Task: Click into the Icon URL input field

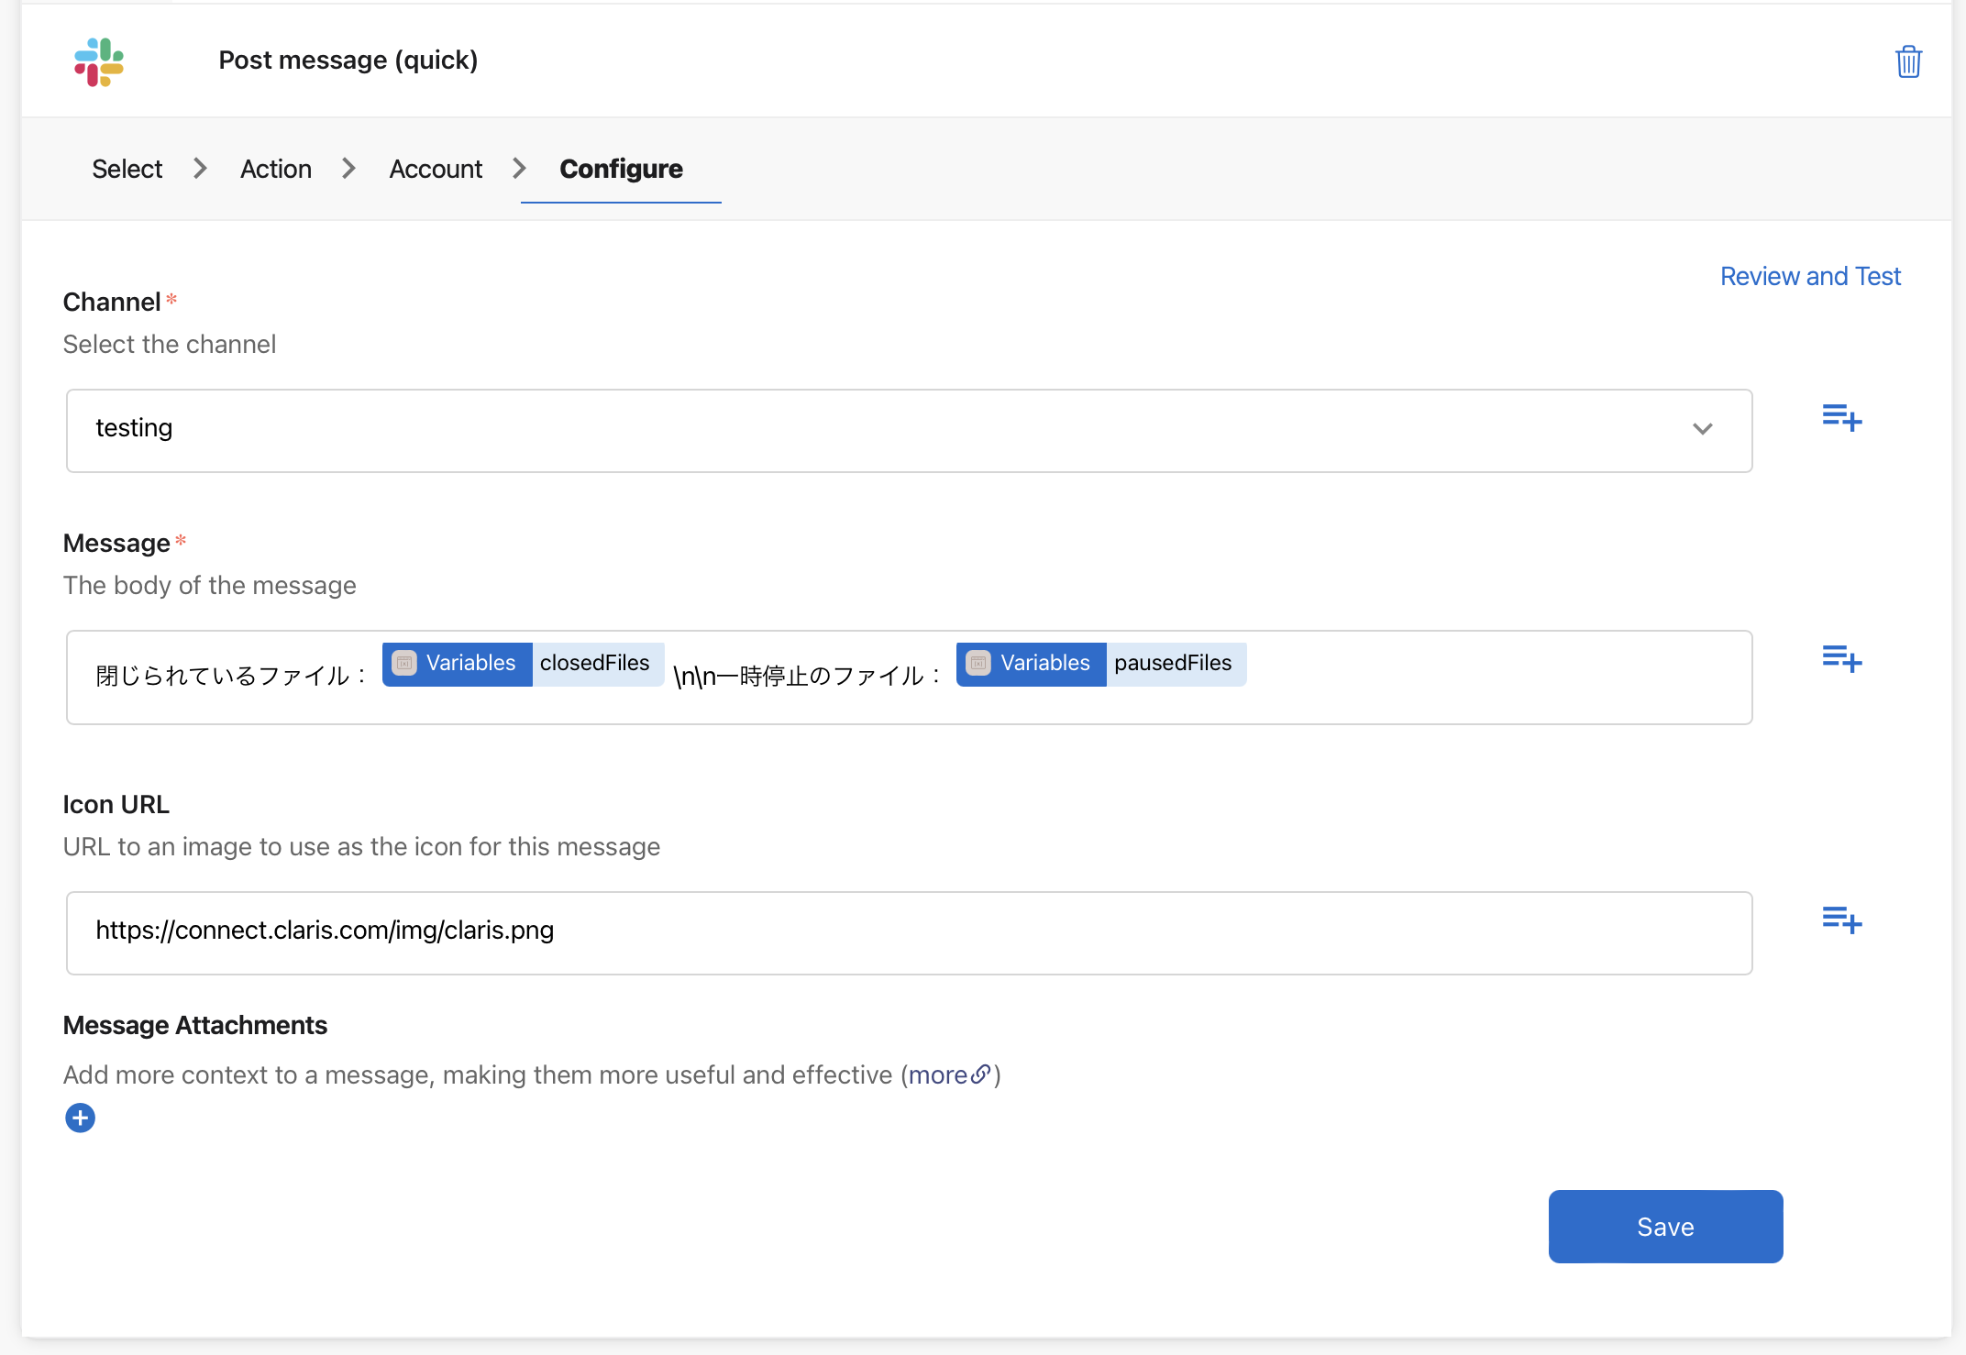Action: pyautogui.click(x=909, y=932)
